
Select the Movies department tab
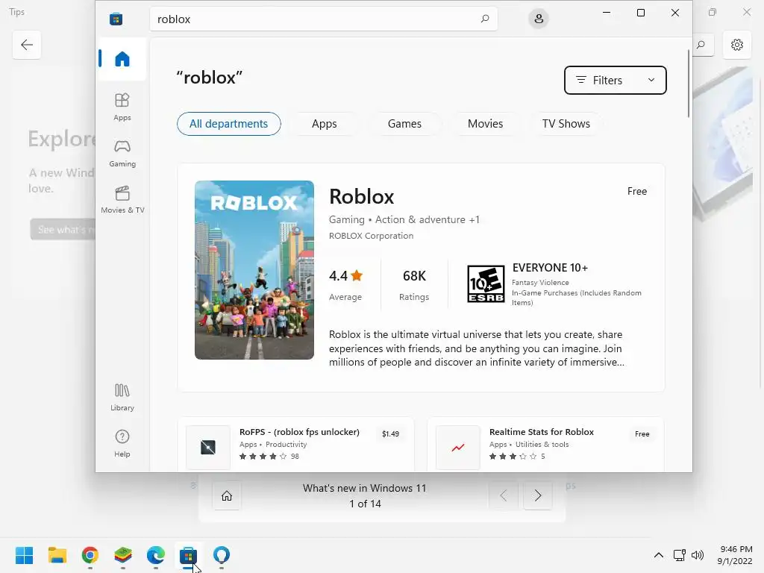(x=485, y=124)
